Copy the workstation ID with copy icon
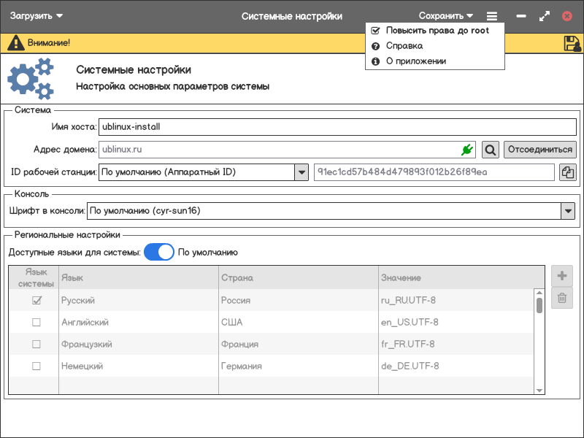This screenshot has height=438, width=584. (x=568, y=172)
